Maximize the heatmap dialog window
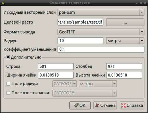 tap(141, 3)
